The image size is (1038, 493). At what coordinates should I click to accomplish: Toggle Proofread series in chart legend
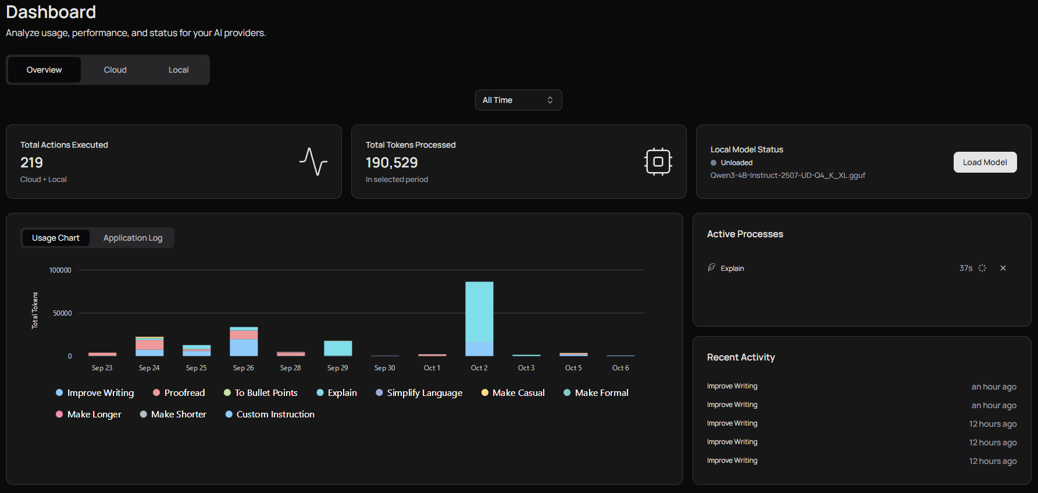tap(179, 393)
